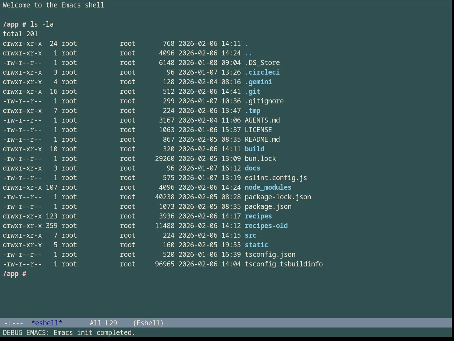Click timestamp 2026-02-06 14:41 of .git
This screenshot has height=341, width=454.
point(210,91)
